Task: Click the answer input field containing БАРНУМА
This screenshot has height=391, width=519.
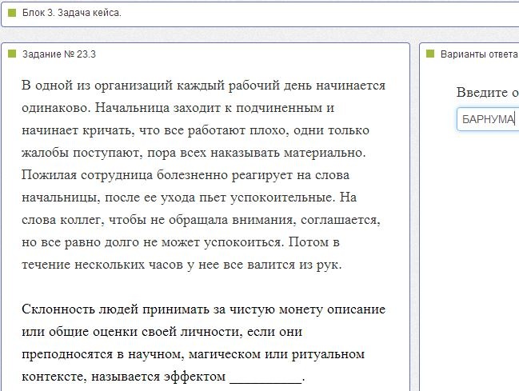Action: pyautogui.click(x=489, y=119)
